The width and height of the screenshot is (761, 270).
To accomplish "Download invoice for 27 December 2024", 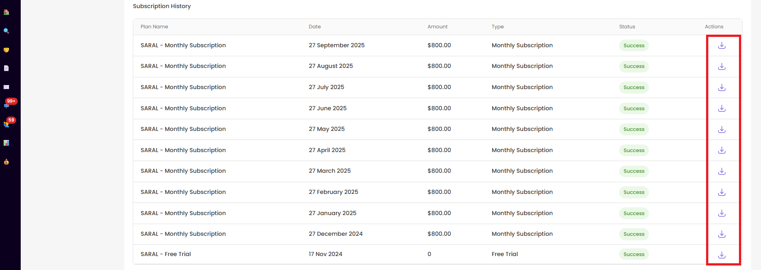I will 721,234.
